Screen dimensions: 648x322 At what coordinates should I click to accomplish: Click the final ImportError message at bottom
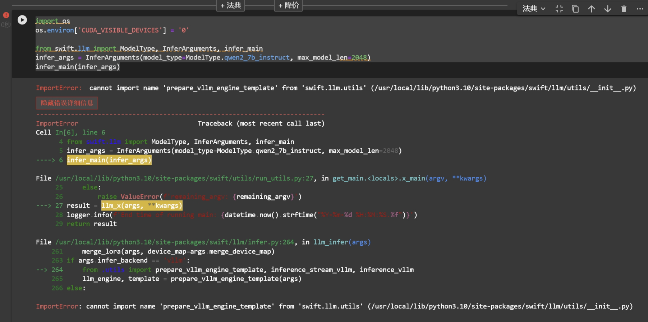click(334, 306)
